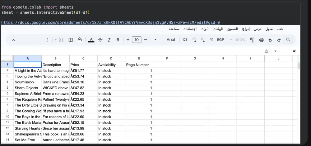Print the spreadsheet with printer icon
311x146 pixels.
(261, 40)
